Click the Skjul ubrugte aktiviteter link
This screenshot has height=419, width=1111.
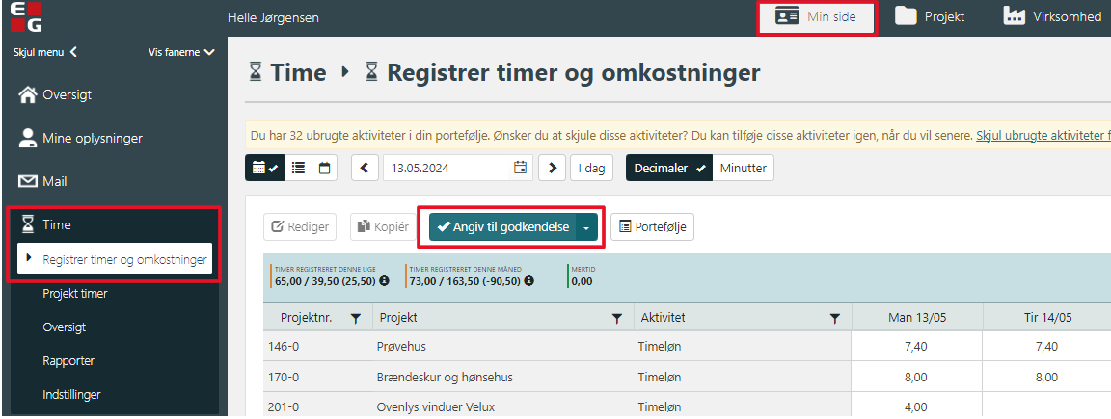[x=1043, y=135]
